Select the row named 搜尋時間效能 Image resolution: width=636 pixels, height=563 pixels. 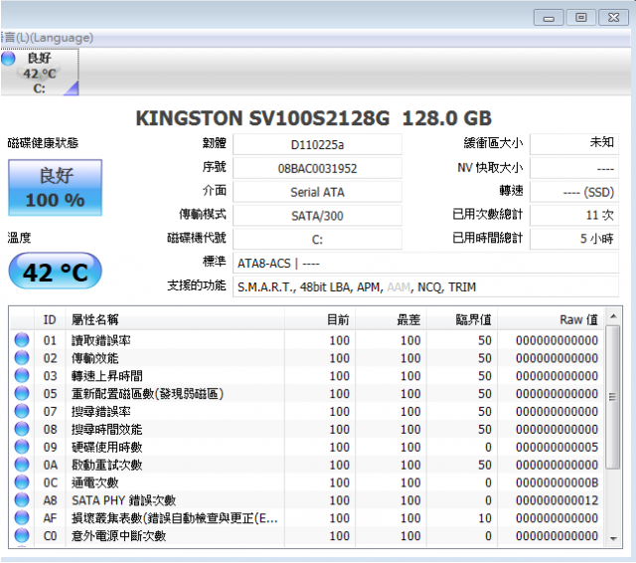click(307, 430)
